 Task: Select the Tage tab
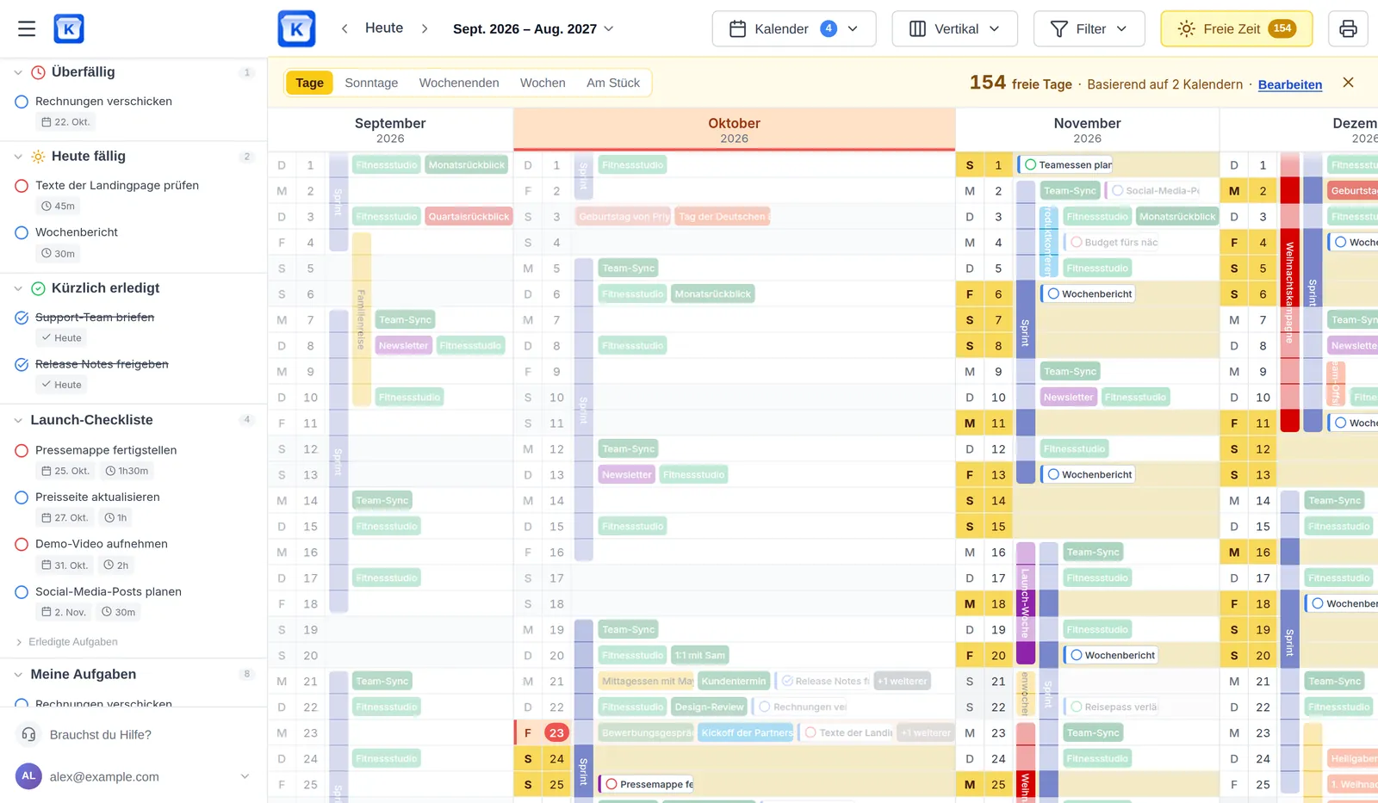pyautogui.click(x=309, y=83)
